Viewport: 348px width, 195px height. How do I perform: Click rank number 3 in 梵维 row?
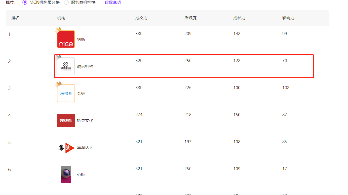pyautogui.click(x=10, y=89)
